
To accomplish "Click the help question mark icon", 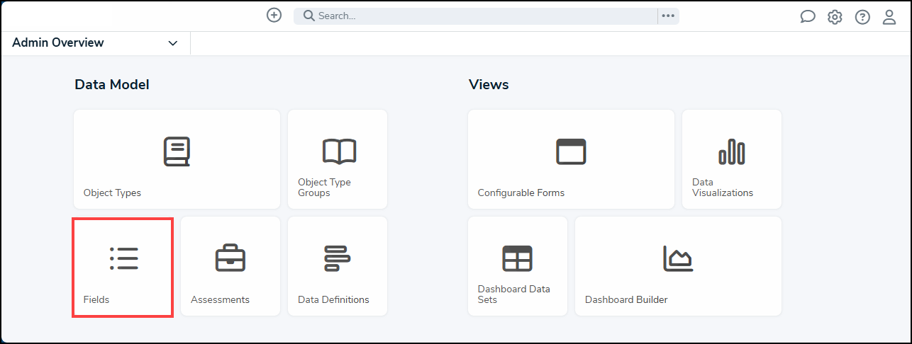I will coord(862,17).
